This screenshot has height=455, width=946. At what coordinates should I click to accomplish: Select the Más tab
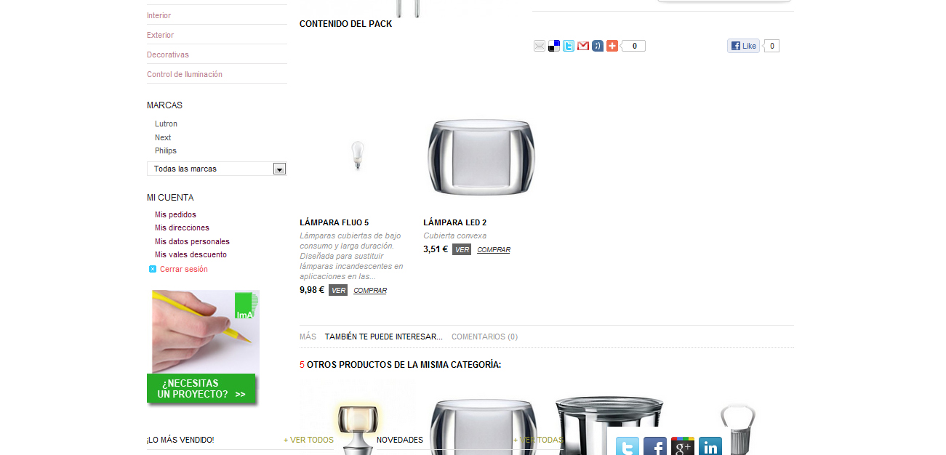pos(308,337)
